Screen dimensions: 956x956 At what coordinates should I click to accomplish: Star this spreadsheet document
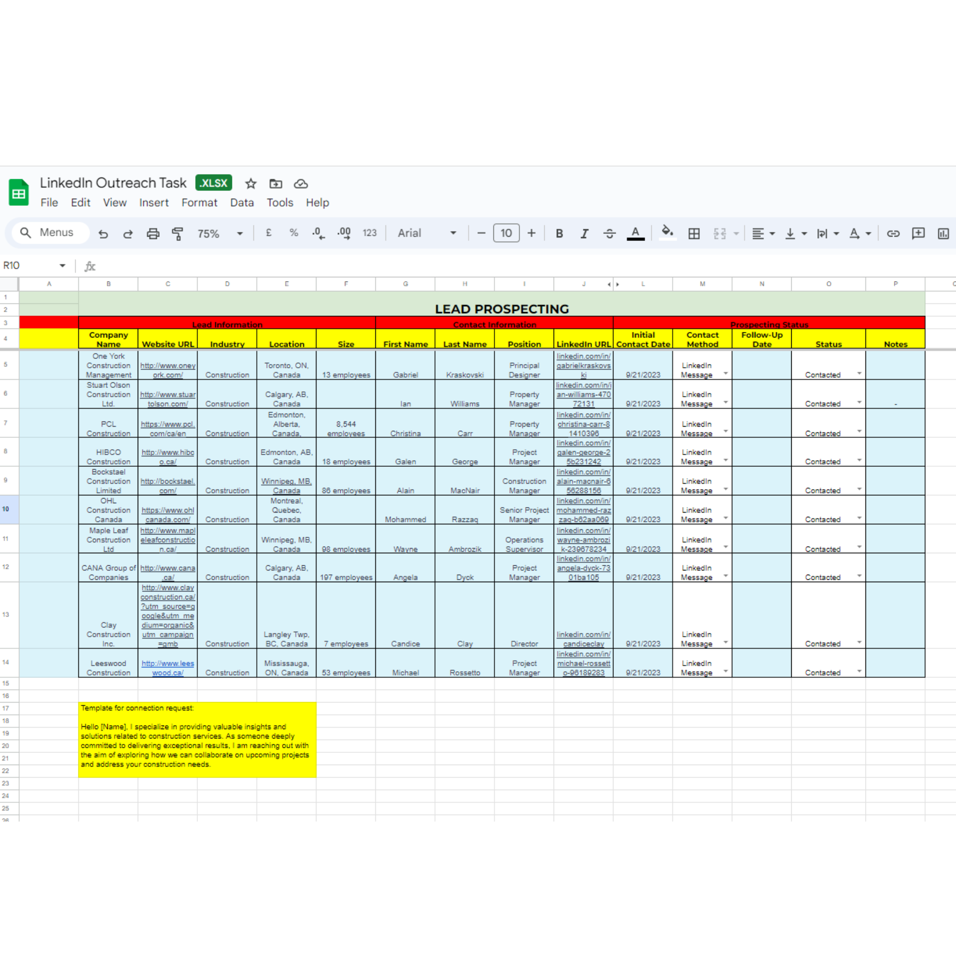pos(251,183)
